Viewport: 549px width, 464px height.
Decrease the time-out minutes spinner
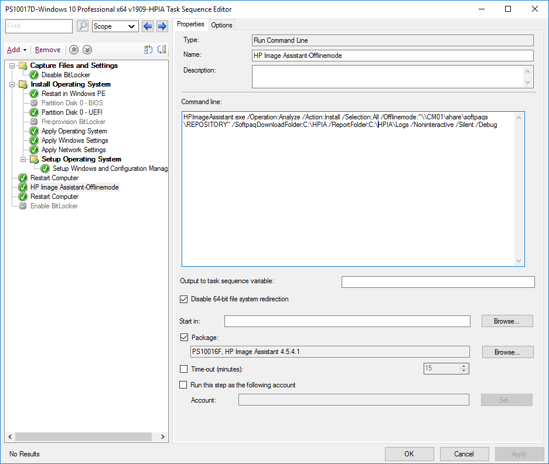pos(464,370)
